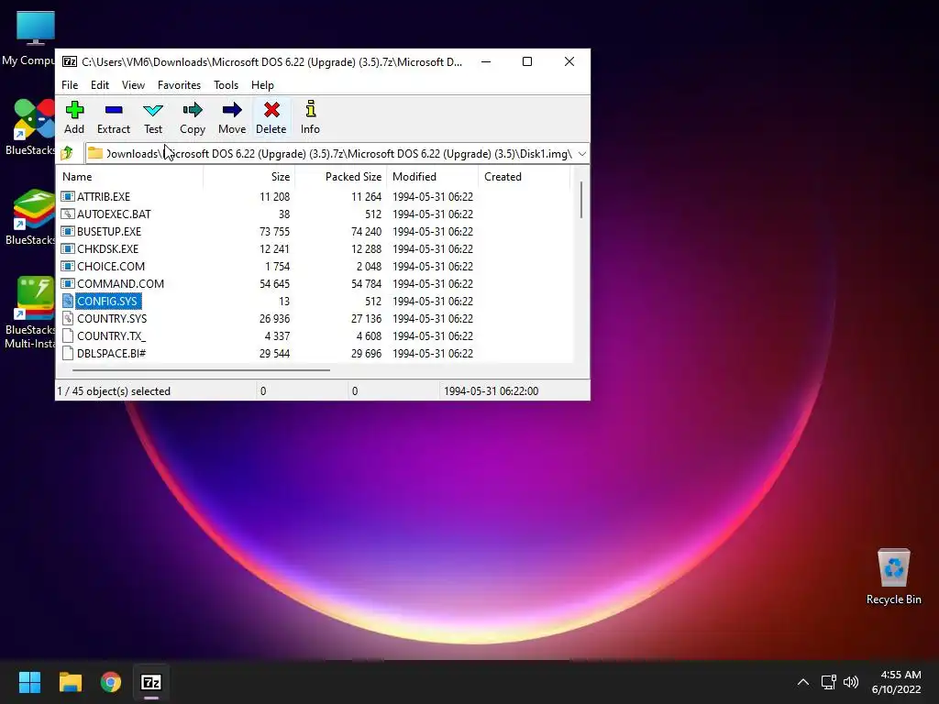This screenshot has height=704, width=939.
Task: Open File Explorer from taskbar
Action: (x=70, y=682)
